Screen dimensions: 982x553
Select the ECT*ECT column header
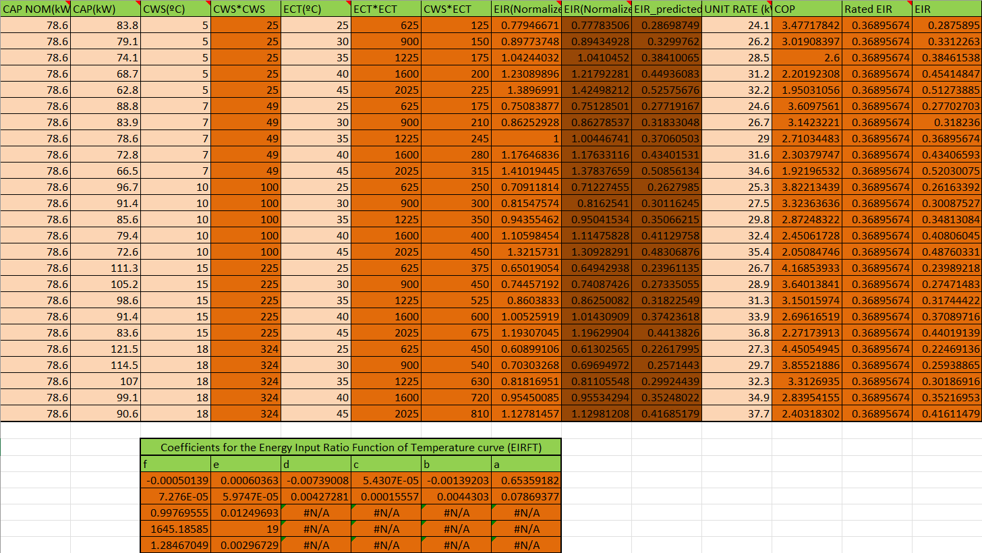click(386, 9)
